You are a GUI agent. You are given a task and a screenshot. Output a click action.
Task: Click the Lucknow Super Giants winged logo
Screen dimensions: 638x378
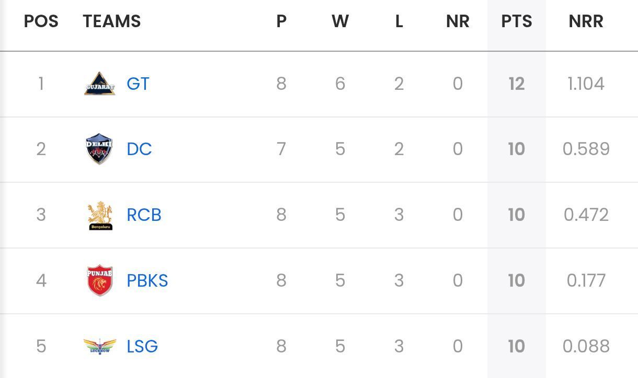tap(99, 346)
